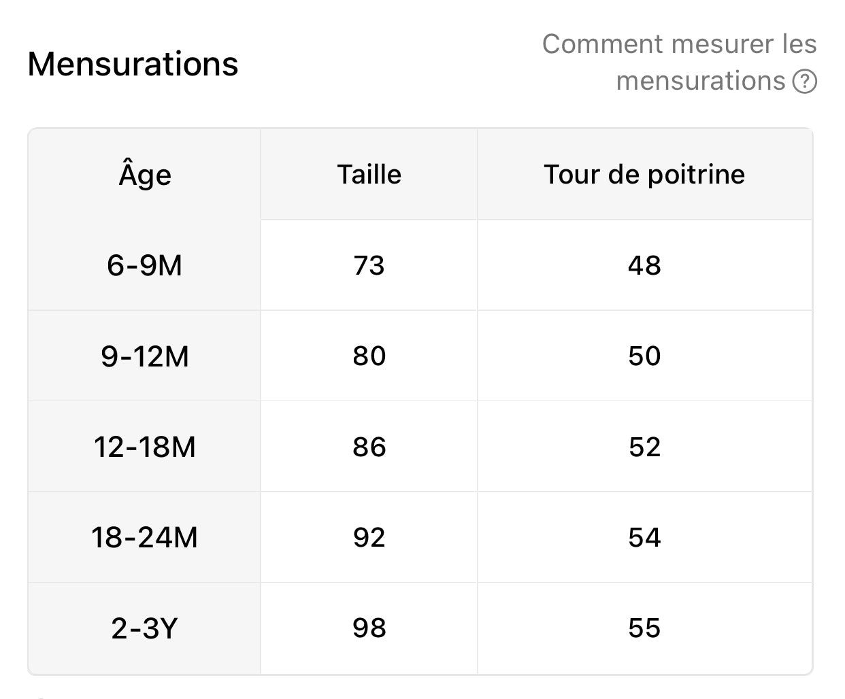Click the 18-24M age row label
This screenshot has height=699, width=845.
tap(145, 537)
